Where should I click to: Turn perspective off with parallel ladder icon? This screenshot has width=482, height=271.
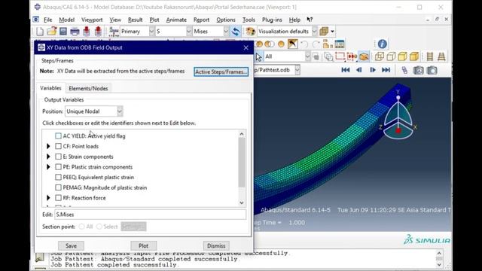(x=430, y=56)
